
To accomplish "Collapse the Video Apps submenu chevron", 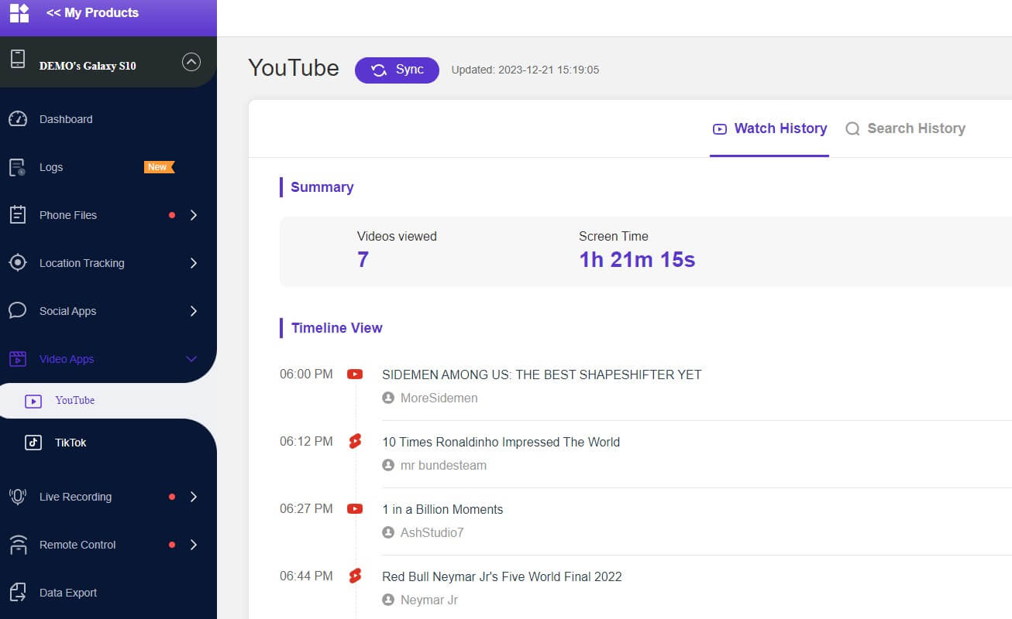I will (x=191, y=359).
